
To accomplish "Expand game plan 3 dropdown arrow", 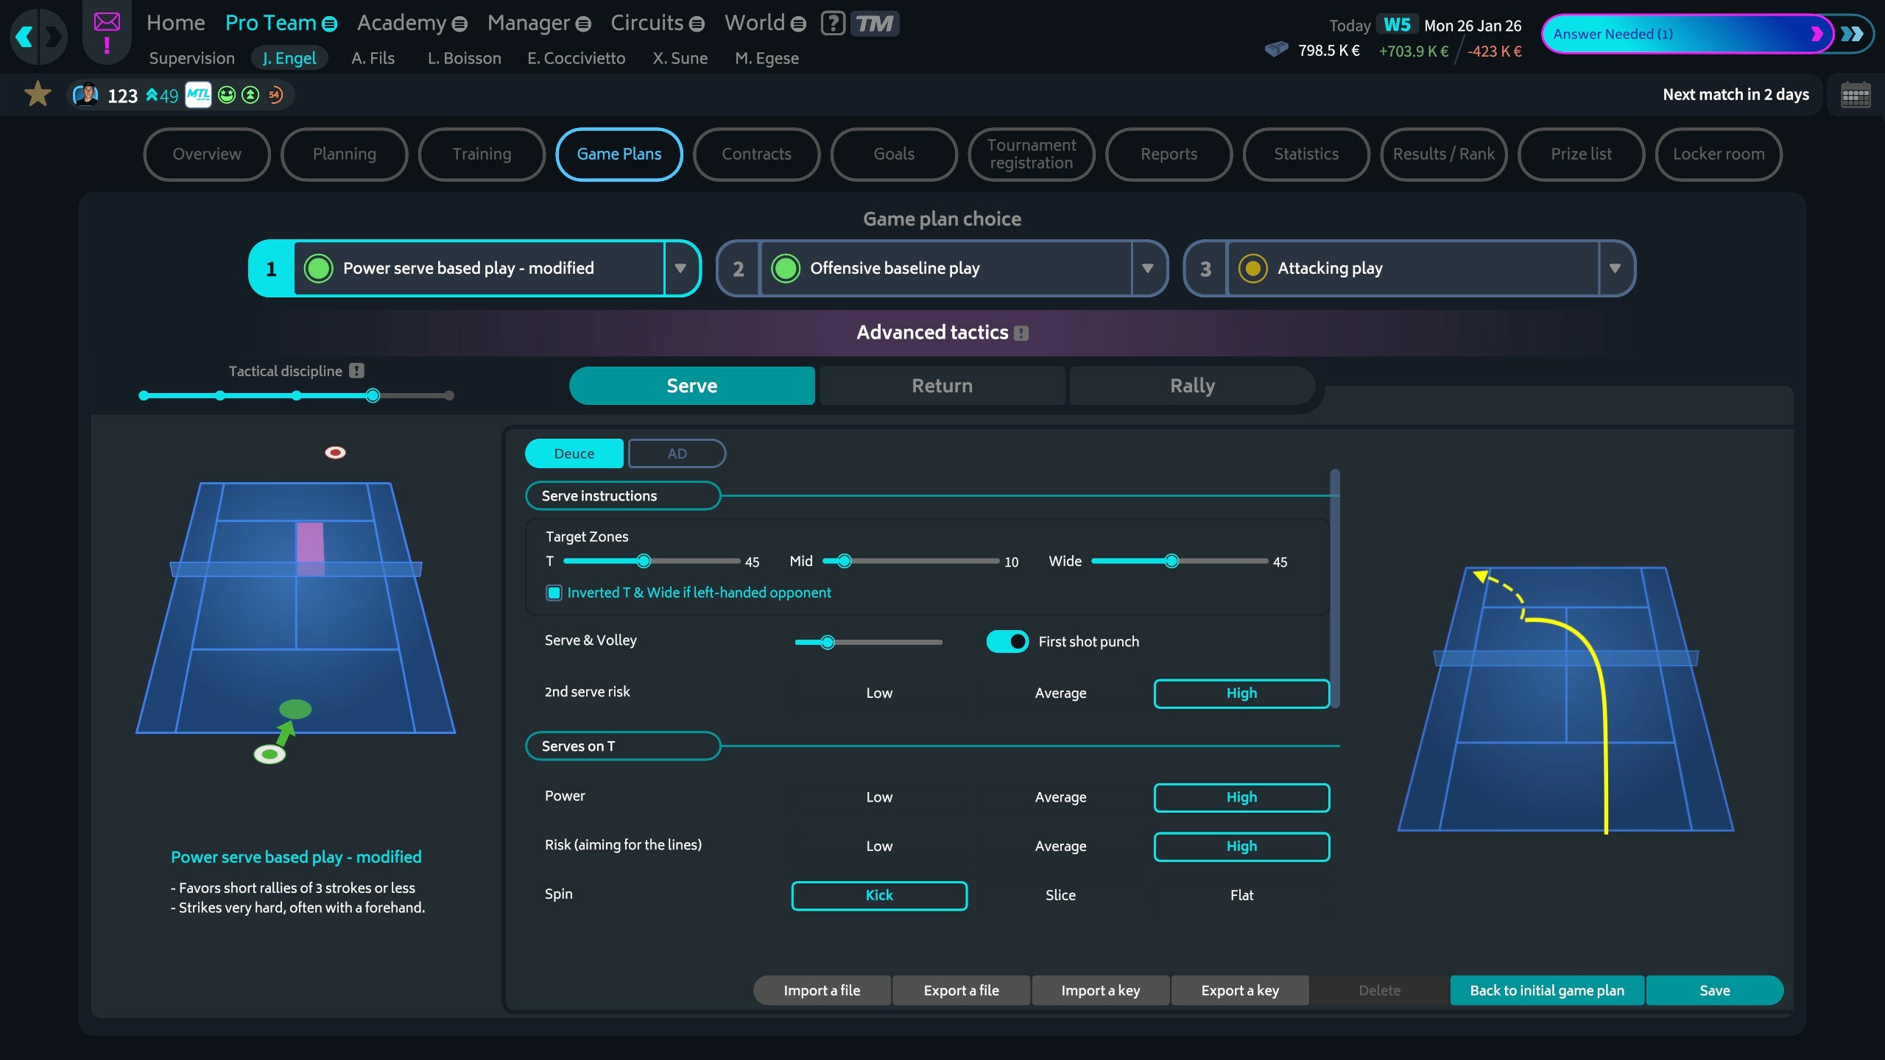I will [x=1615, y=268].
